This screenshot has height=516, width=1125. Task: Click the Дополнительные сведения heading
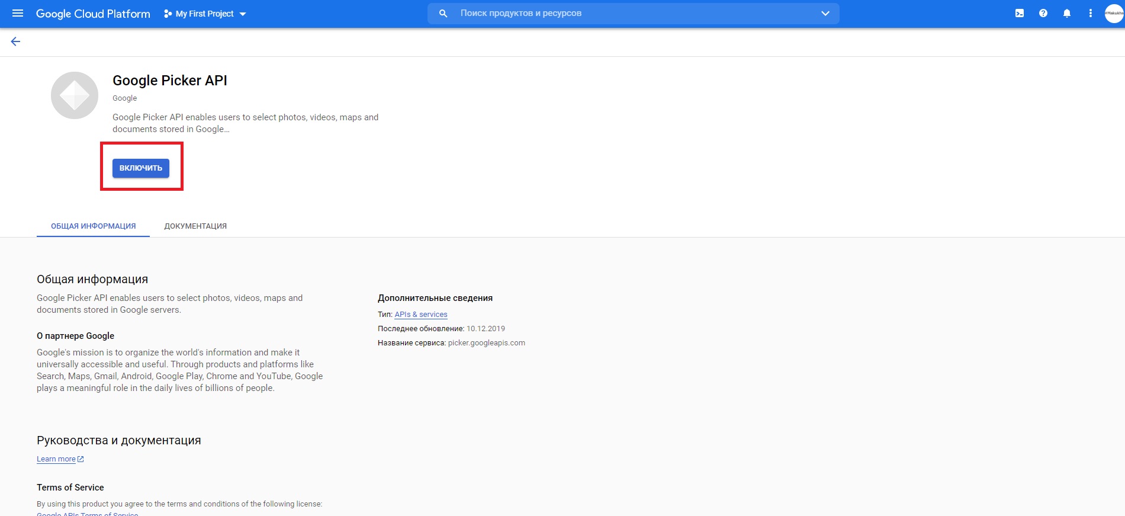click(x=435, y=298)
